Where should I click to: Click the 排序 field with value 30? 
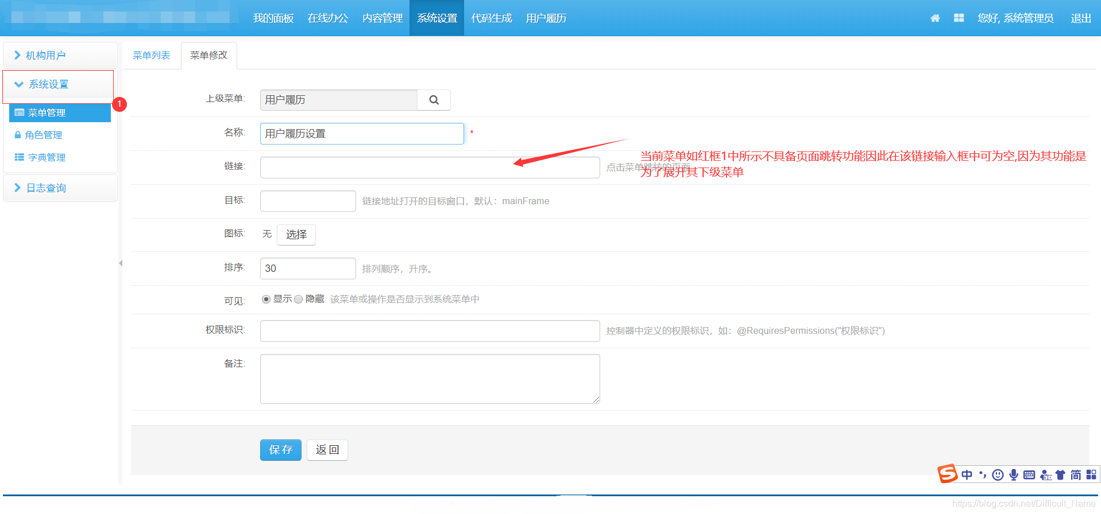coord(308,268)
